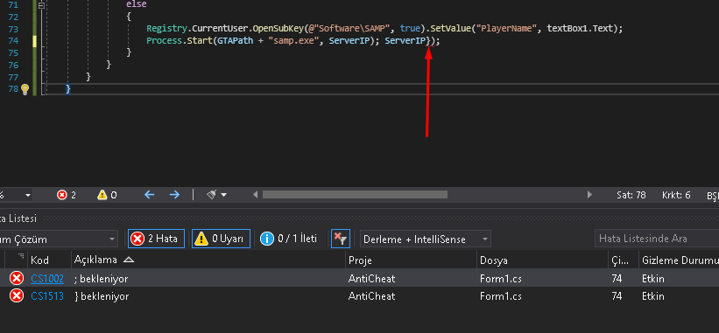Toggle the 2 Hata errors filter button

(x=157, y=239)
